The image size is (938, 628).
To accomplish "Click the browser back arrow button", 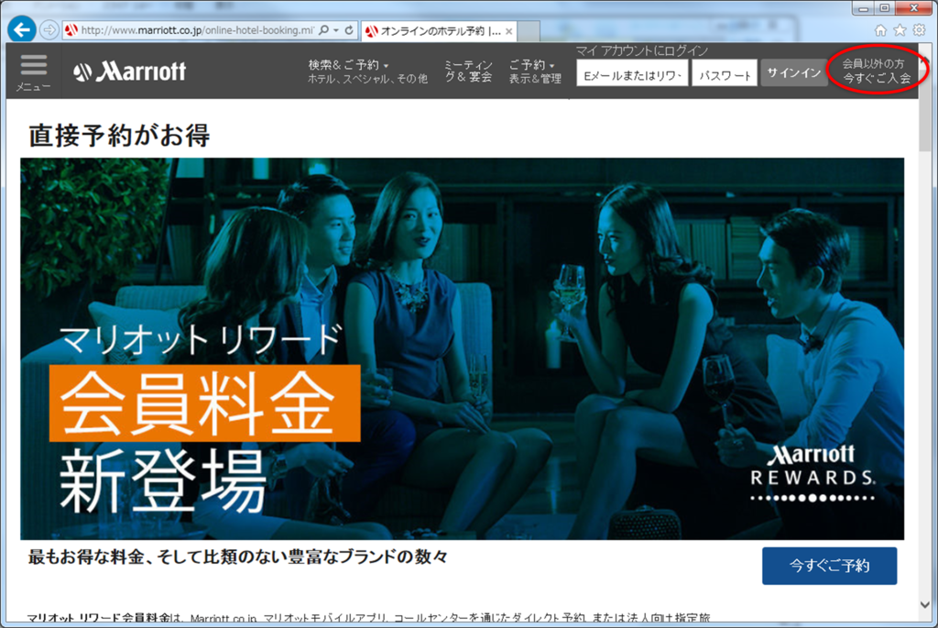I will click(x=22, y=29).
